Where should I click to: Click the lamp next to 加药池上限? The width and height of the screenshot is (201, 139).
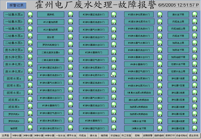pyautogui.click(x=195, y=43)
